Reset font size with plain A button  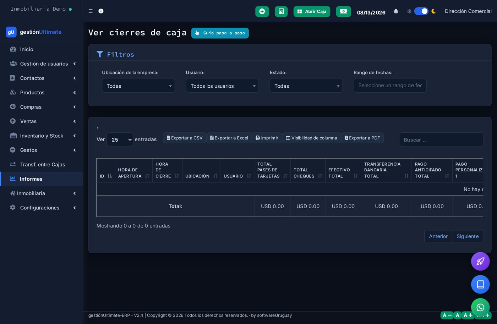point(458,315)
